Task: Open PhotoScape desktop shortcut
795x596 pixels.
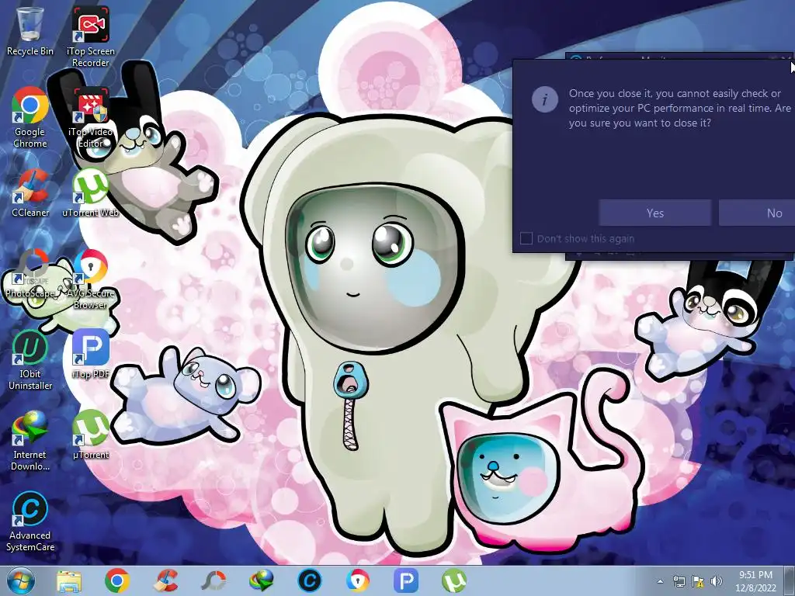Action: (30, 274)
